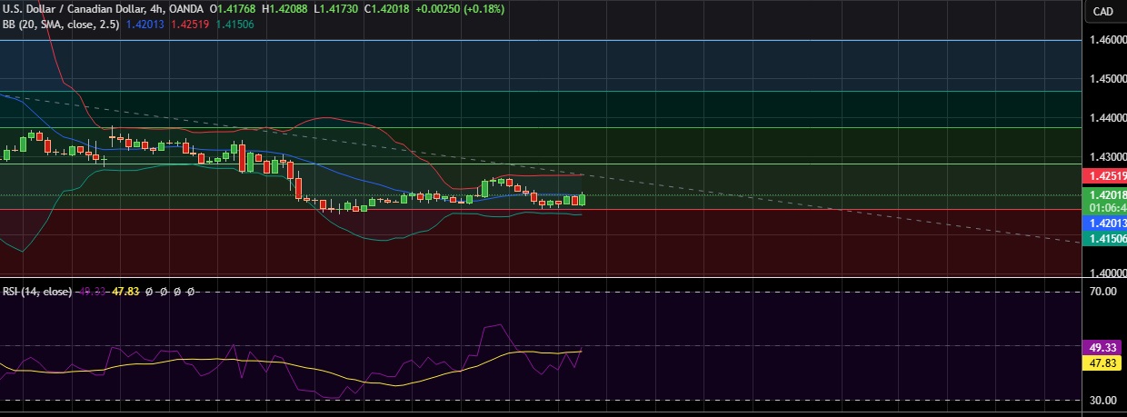Click the 4h timeframe text in chart legend

click(158, 8)
